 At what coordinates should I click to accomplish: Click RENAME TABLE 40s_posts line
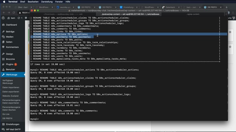pyautogui.click(x=58, y=40)
